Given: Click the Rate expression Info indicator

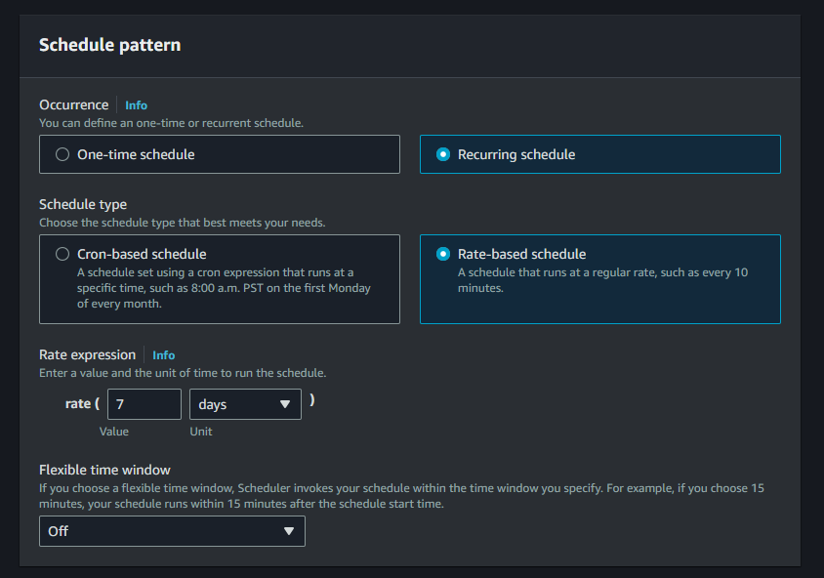Looking at the screenshot, I should (x=163, y=354).
